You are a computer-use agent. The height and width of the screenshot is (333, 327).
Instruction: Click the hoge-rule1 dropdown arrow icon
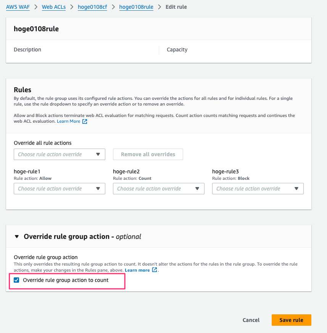pyautogui.click(x=98, y=189)
